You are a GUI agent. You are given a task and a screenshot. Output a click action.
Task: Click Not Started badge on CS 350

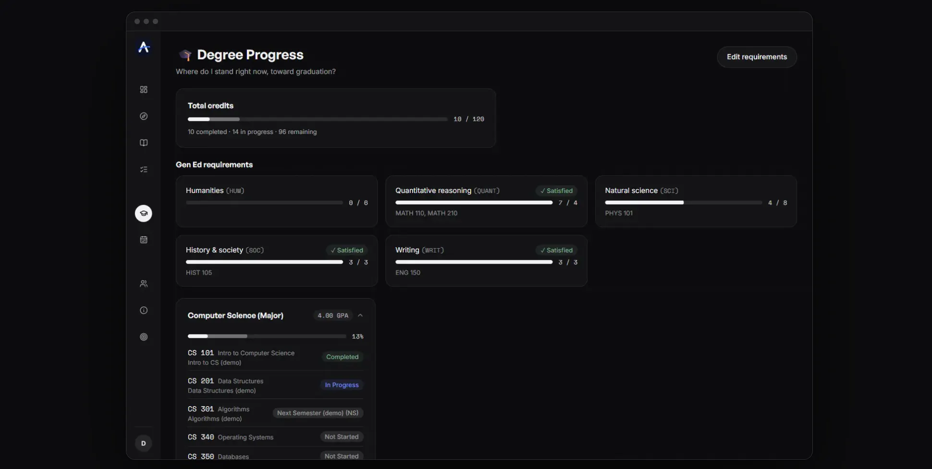click(341, 456)
